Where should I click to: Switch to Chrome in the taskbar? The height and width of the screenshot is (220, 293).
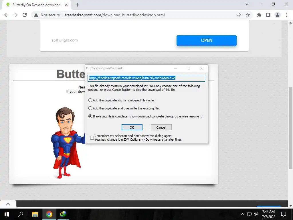(49, 214)
